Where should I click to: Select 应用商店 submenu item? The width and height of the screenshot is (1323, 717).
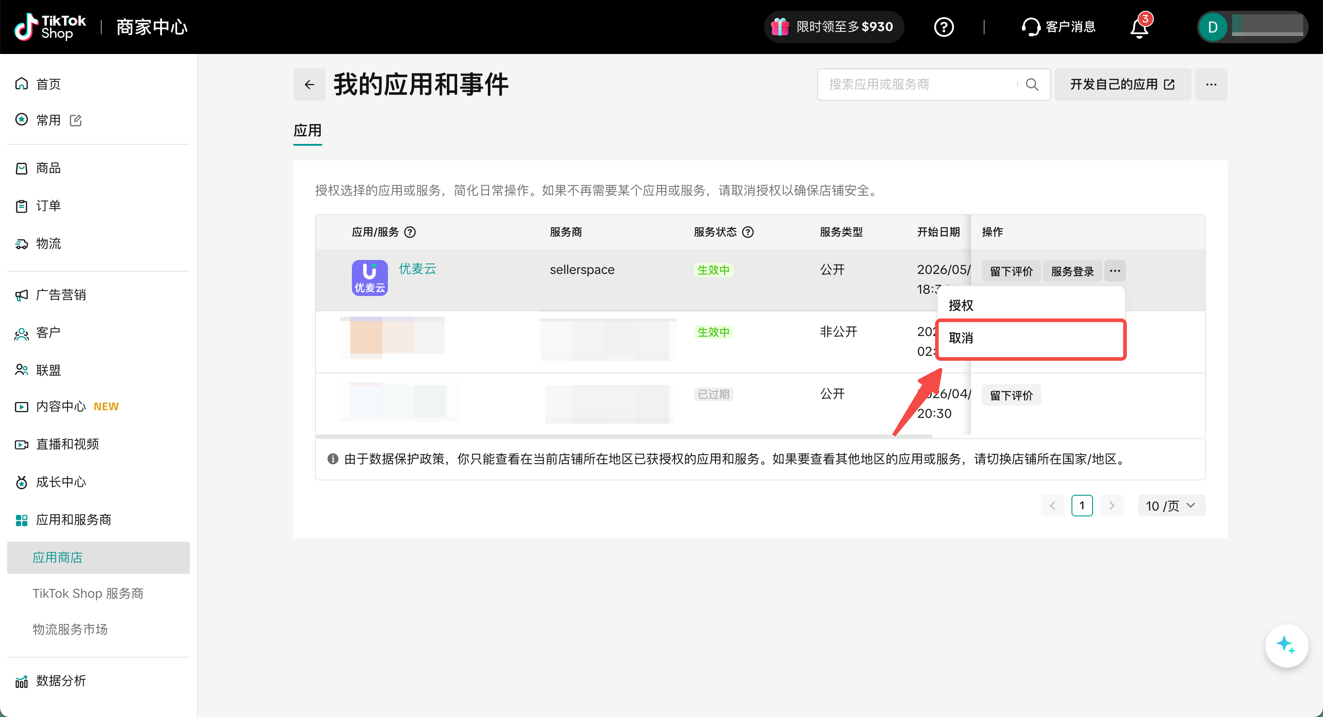coord(99,557)
